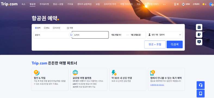Open the 보험 tab
The width and height of the screenshot is (214, 98).
98,4
